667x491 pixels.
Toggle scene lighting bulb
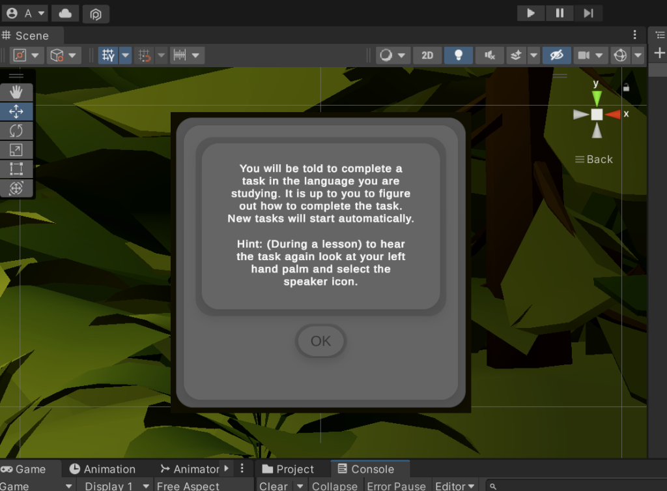[x=459, y=55]
